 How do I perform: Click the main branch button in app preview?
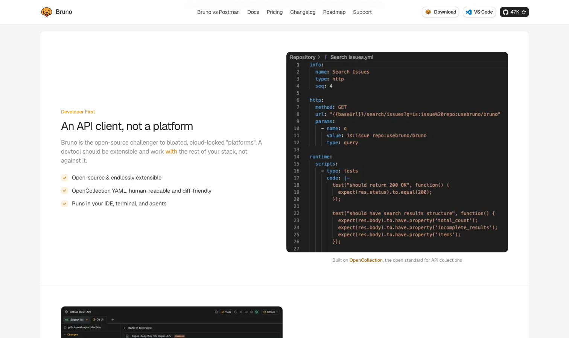tap(226, 312)
